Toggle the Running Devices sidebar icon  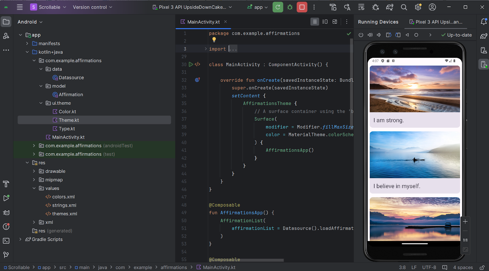(483, 64)
